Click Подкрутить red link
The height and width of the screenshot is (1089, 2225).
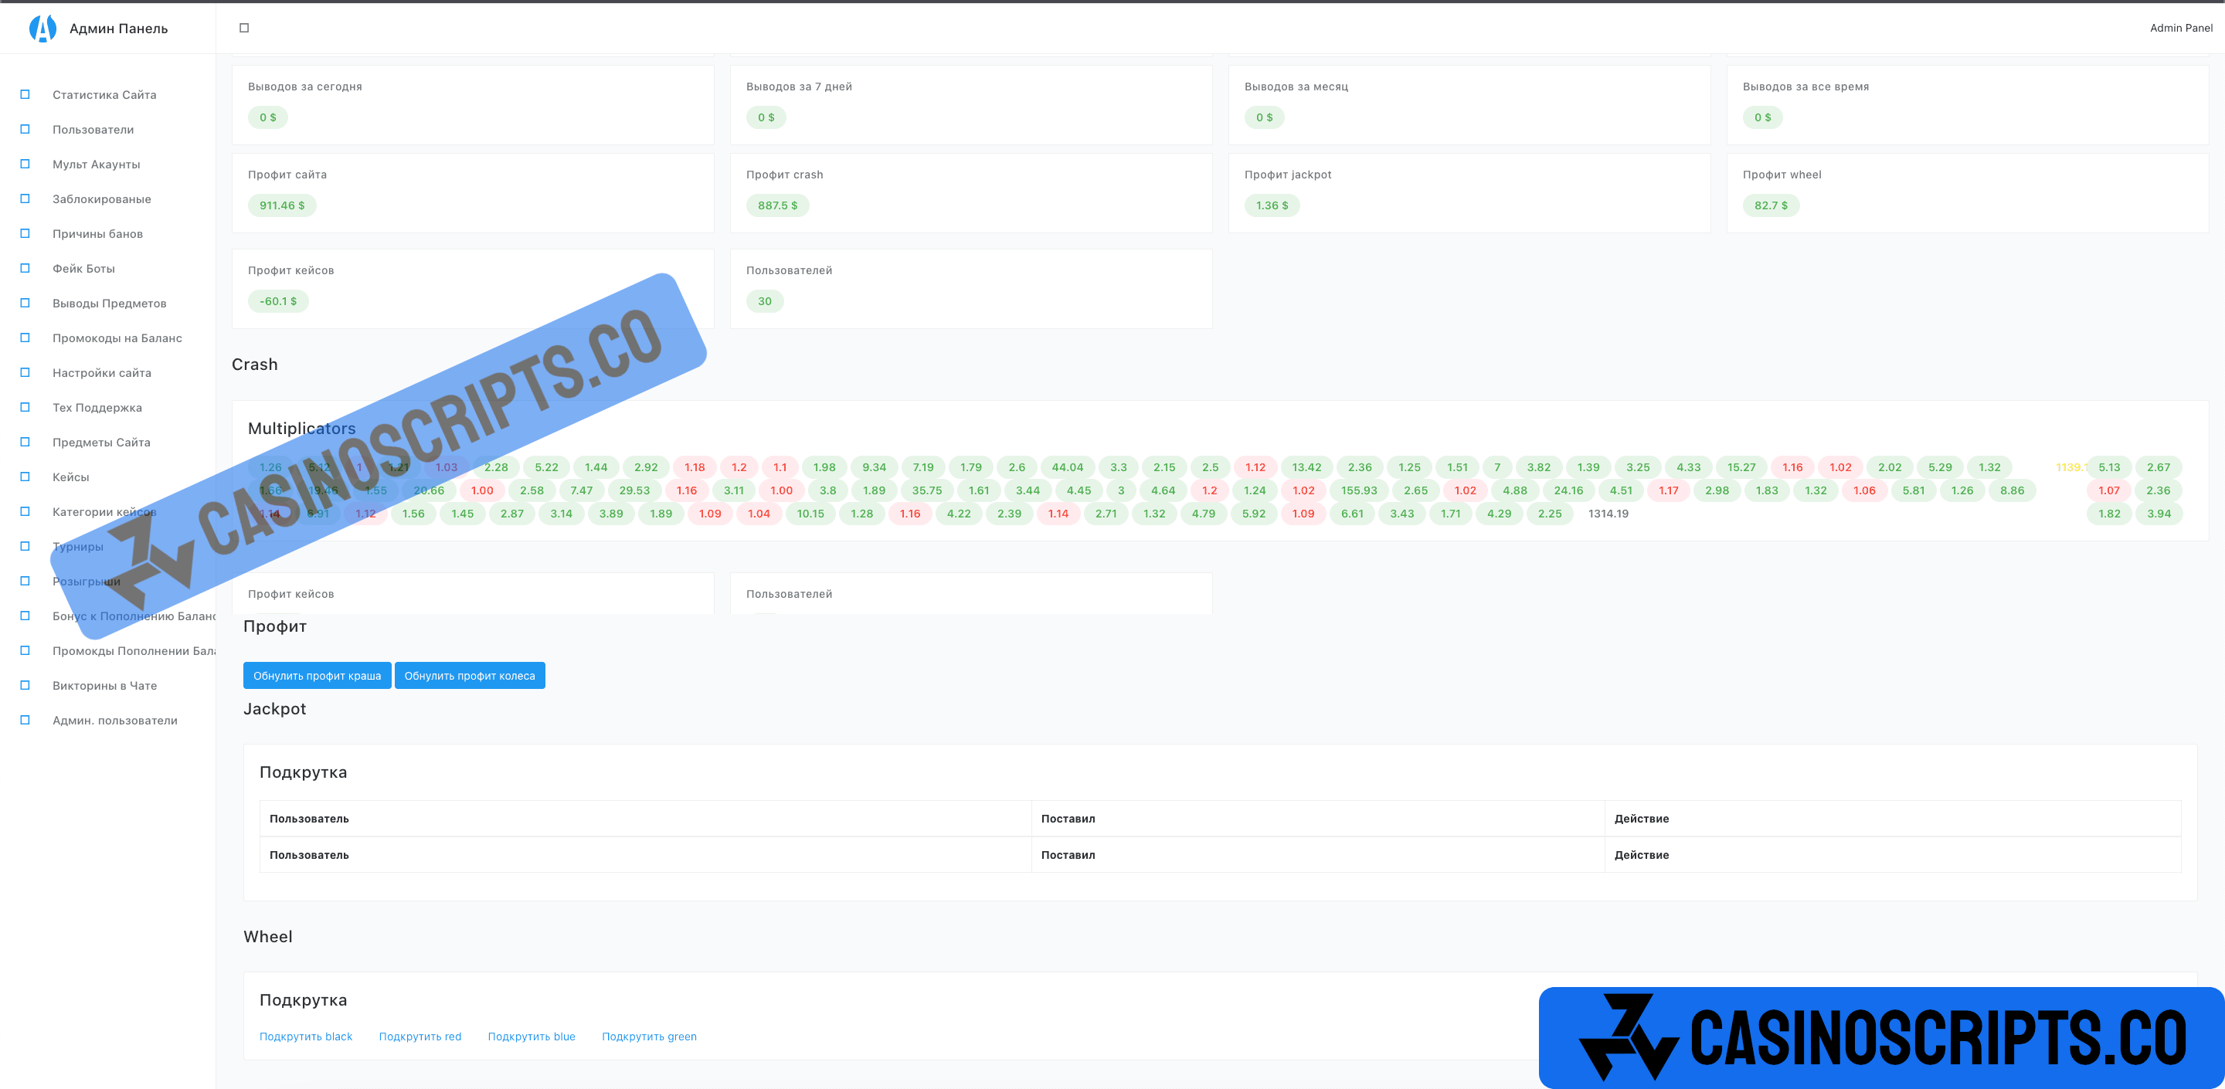420,1036
